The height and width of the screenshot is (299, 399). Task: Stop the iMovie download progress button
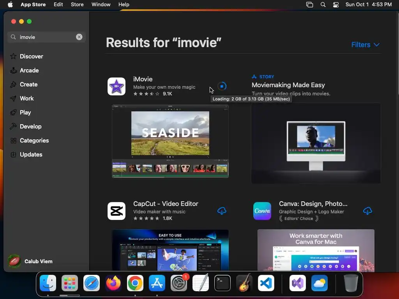click(x=222, y=86)
